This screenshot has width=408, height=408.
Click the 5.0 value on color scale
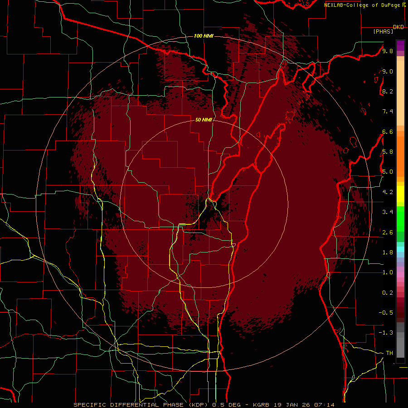coord(388,172)
